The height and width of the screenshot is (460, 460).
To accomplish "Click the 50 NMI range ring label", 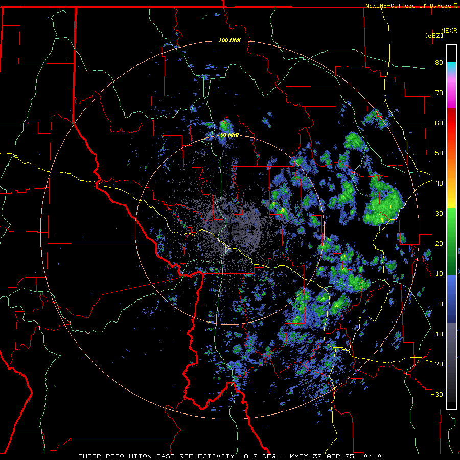I will pos(229,135).
